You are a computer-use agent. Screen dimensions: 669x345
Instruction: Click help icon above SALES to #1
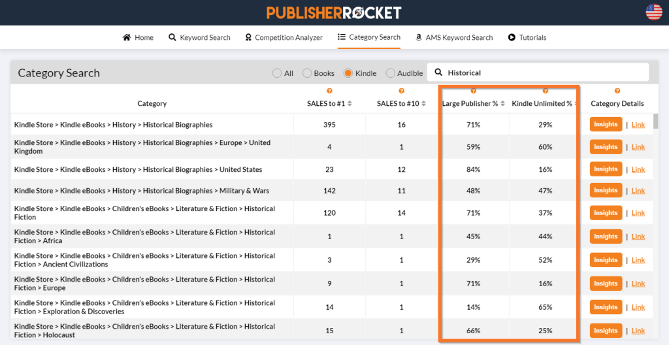329,91
